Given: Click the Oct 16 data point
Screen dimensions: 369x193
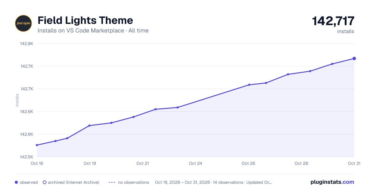Looking at the screenshot, I should (37, 145).
